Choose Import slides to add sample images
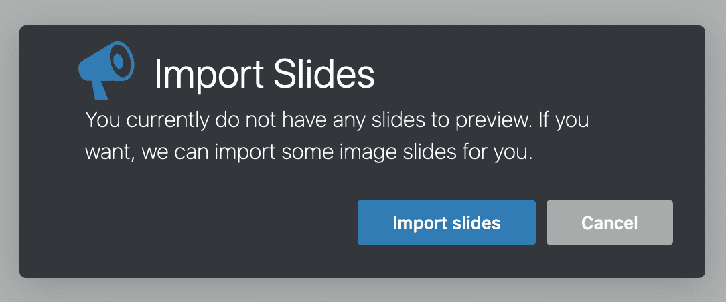 coord(446,222)
